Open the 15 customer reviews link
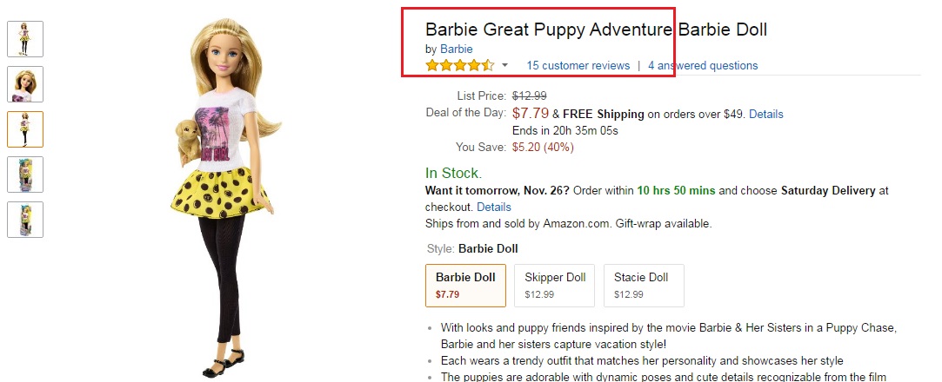Viewport: 942px width, 382px height. pos(578,65)
